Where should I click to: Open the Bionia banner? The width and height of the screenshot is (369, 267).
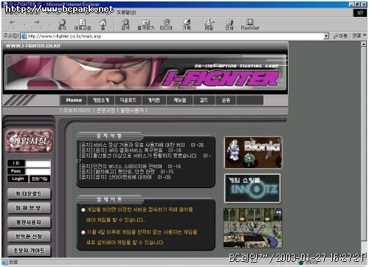click(x=253, y=153)
